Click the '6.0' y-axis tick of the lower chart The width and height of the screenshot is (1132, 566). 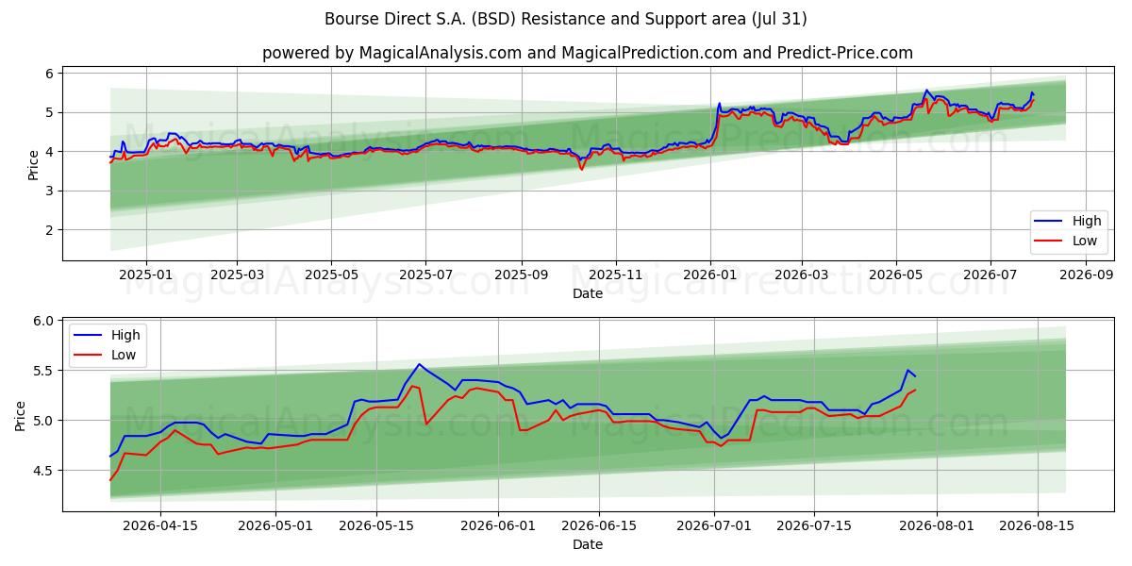(x=45, y=321)
